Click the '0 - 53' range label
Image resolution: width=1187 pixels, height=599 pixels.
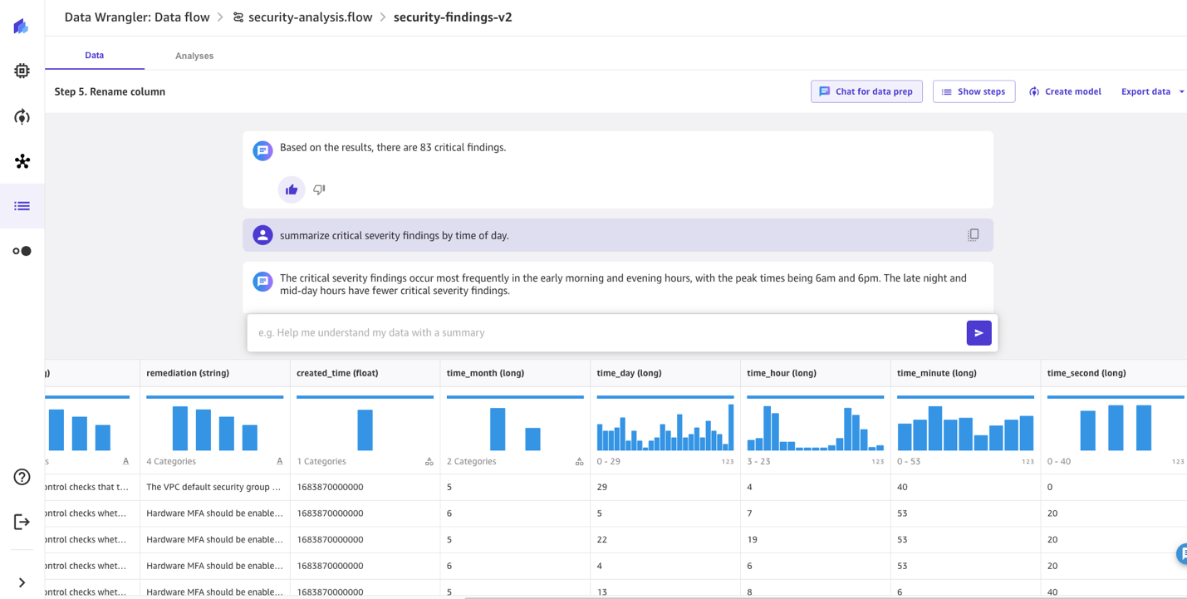coord(910,461)
